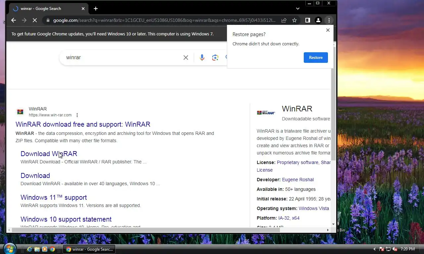424x254 pixels.
Task: Search by image with the Google Lens icon
Action: [215, 58]
